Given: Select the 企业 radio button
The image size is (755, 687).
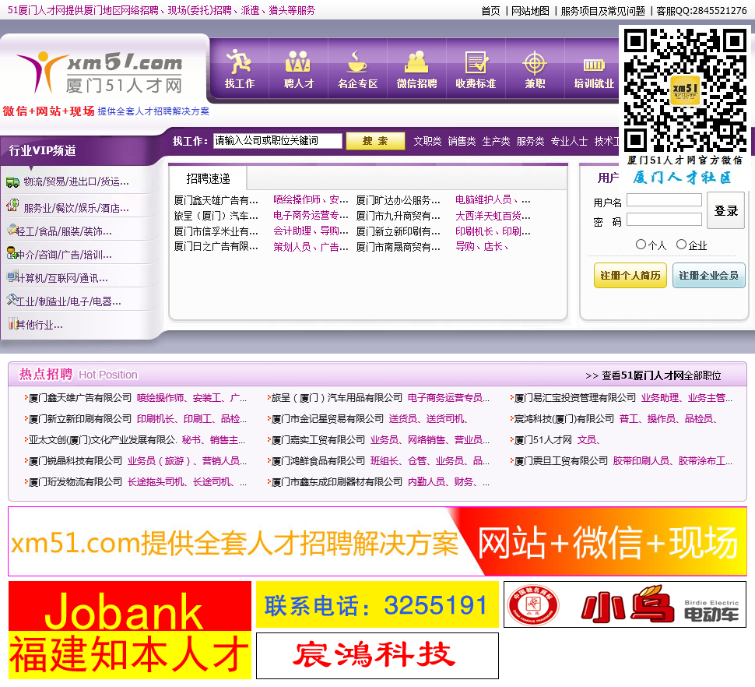Looking at the screenshot, I should pos(681,245).
